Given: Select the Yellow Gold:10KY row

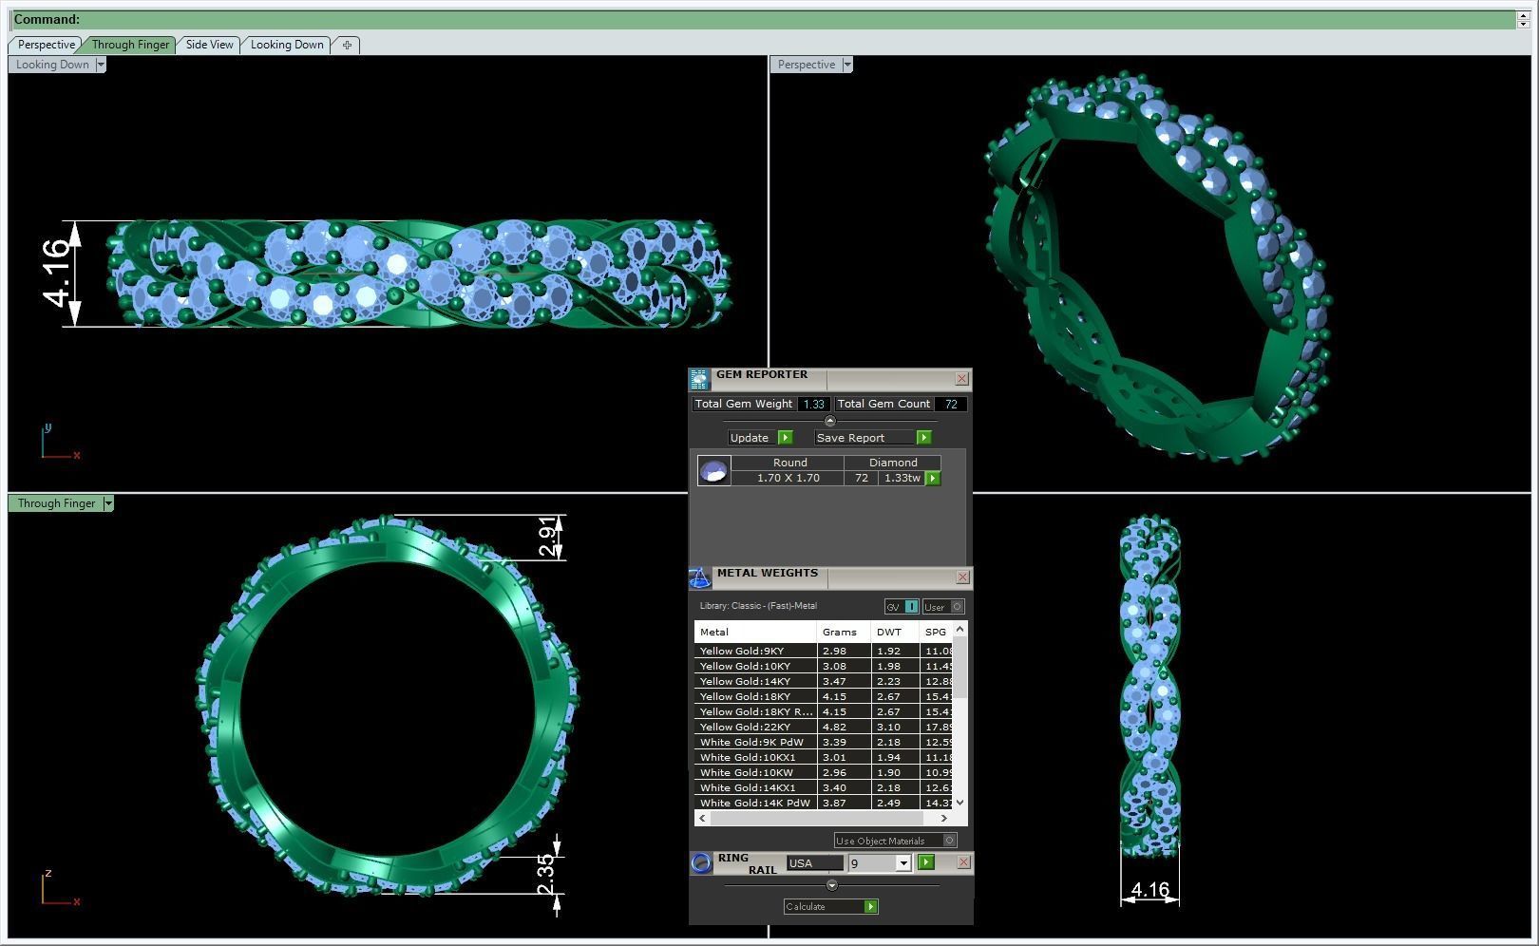Looking at the screenshot, I should coord(824,666).
